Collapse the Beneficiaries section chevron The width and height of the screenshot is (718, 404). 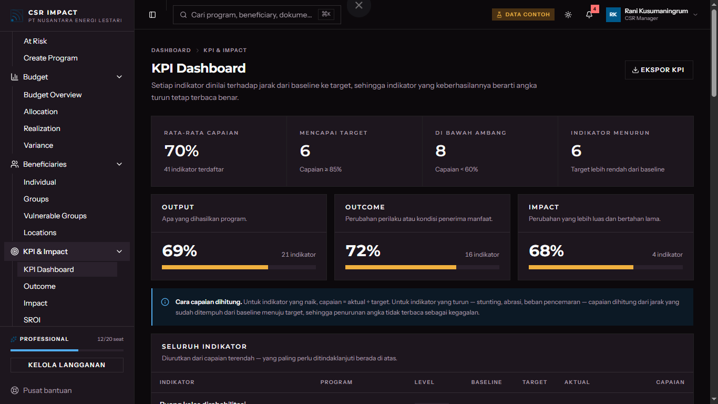pyautogui.click(x=119, y=164)
